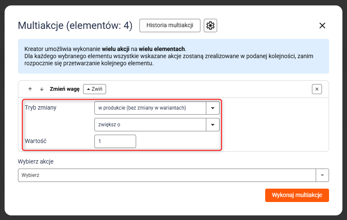Click the "Multiakcje (elementów: 4)" heading

coord(75,26)
